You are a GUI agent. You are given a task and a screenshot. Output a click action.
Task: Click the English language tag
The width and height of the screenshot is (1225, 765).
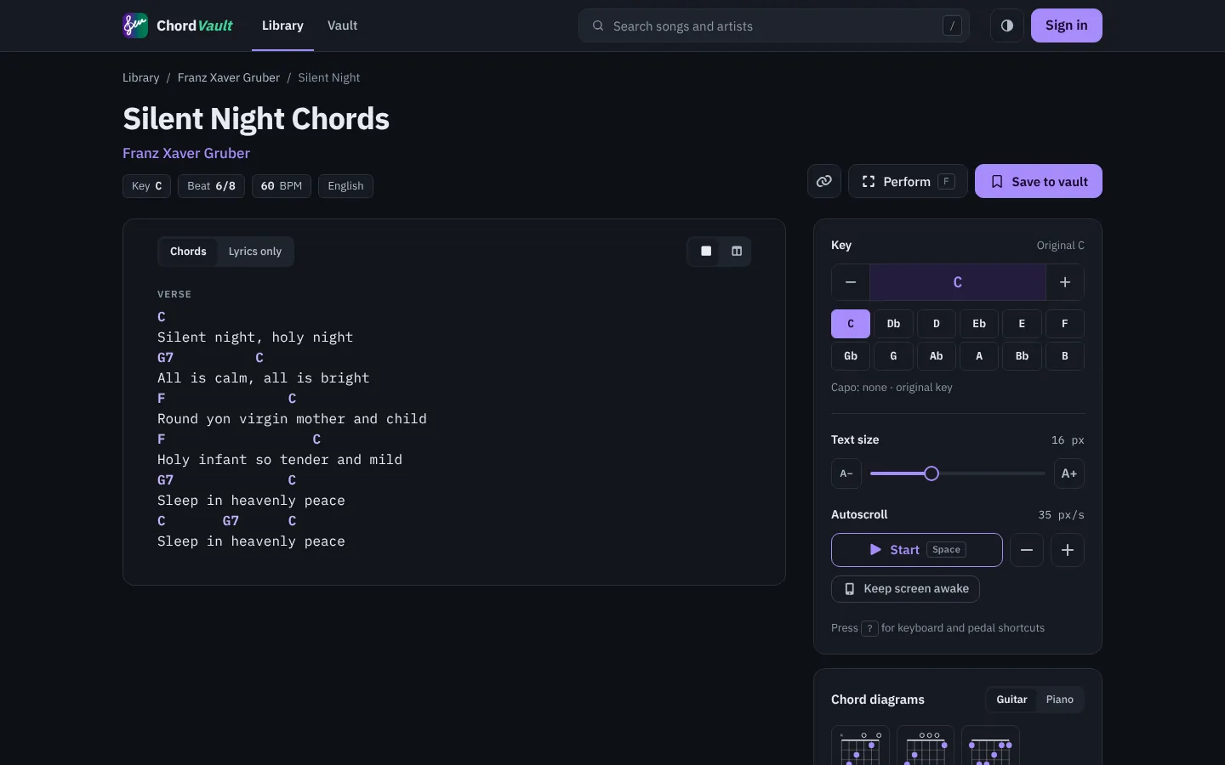coord(345,186)
